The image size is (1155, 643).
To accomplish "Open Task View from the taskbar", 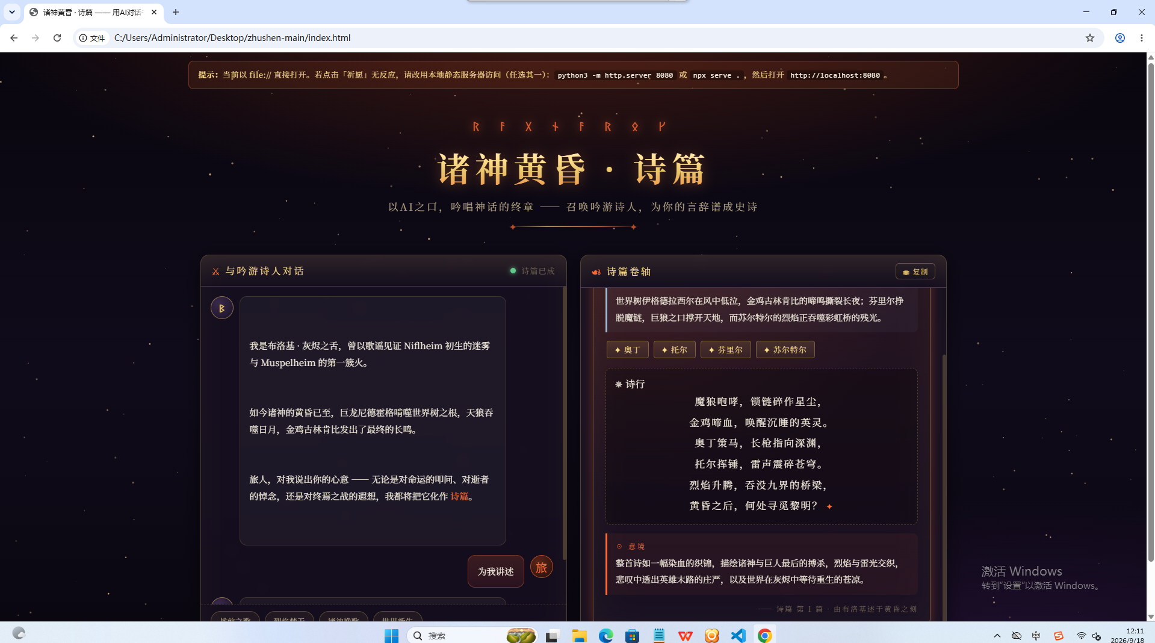I will point(552,636).
